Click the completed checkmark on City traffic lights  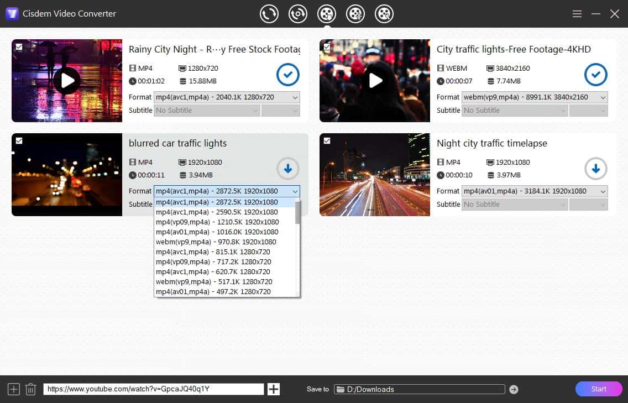595,75
